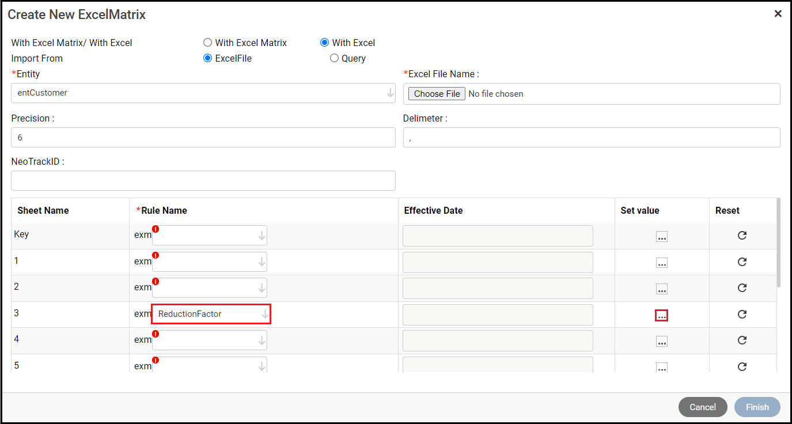Viewport: 792px width, 424px height.
Task: Close the Create New ExcelMatrix dialog
Action: [778, 14]
